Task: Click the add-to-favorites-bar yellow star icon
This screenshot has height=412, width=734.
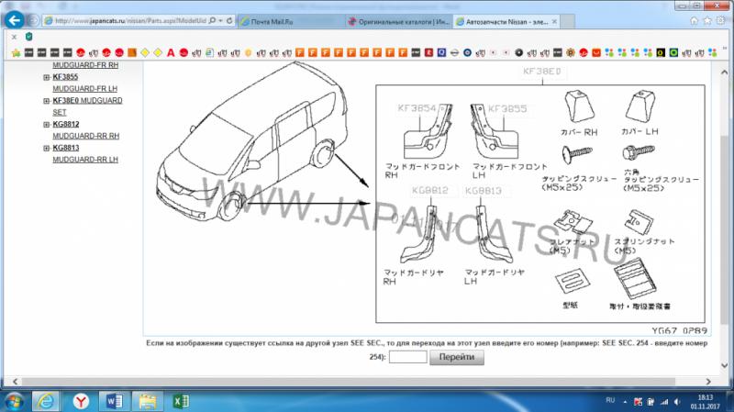Action: pos(16,53)
